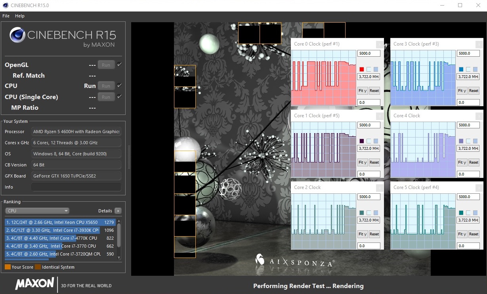Click the Cinema 4D sphere logo in the left panel

pos(17,35)
